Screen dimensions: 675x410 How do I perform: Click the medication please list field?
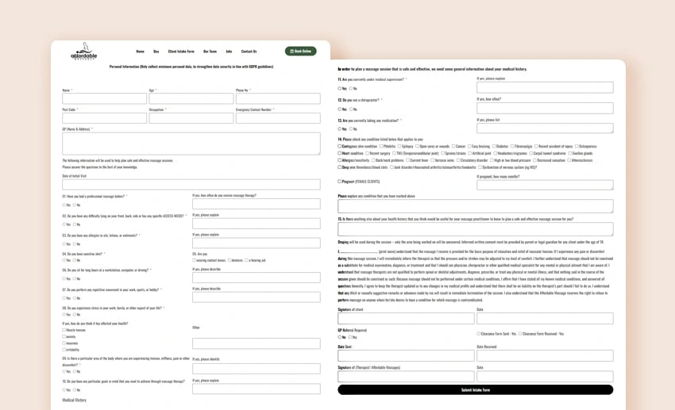click(x=545, y=128)
